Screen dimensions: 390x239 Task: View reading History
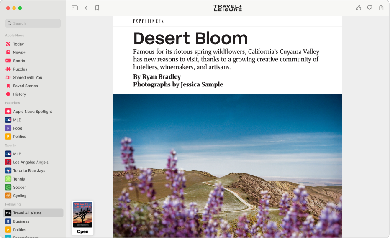19,94
